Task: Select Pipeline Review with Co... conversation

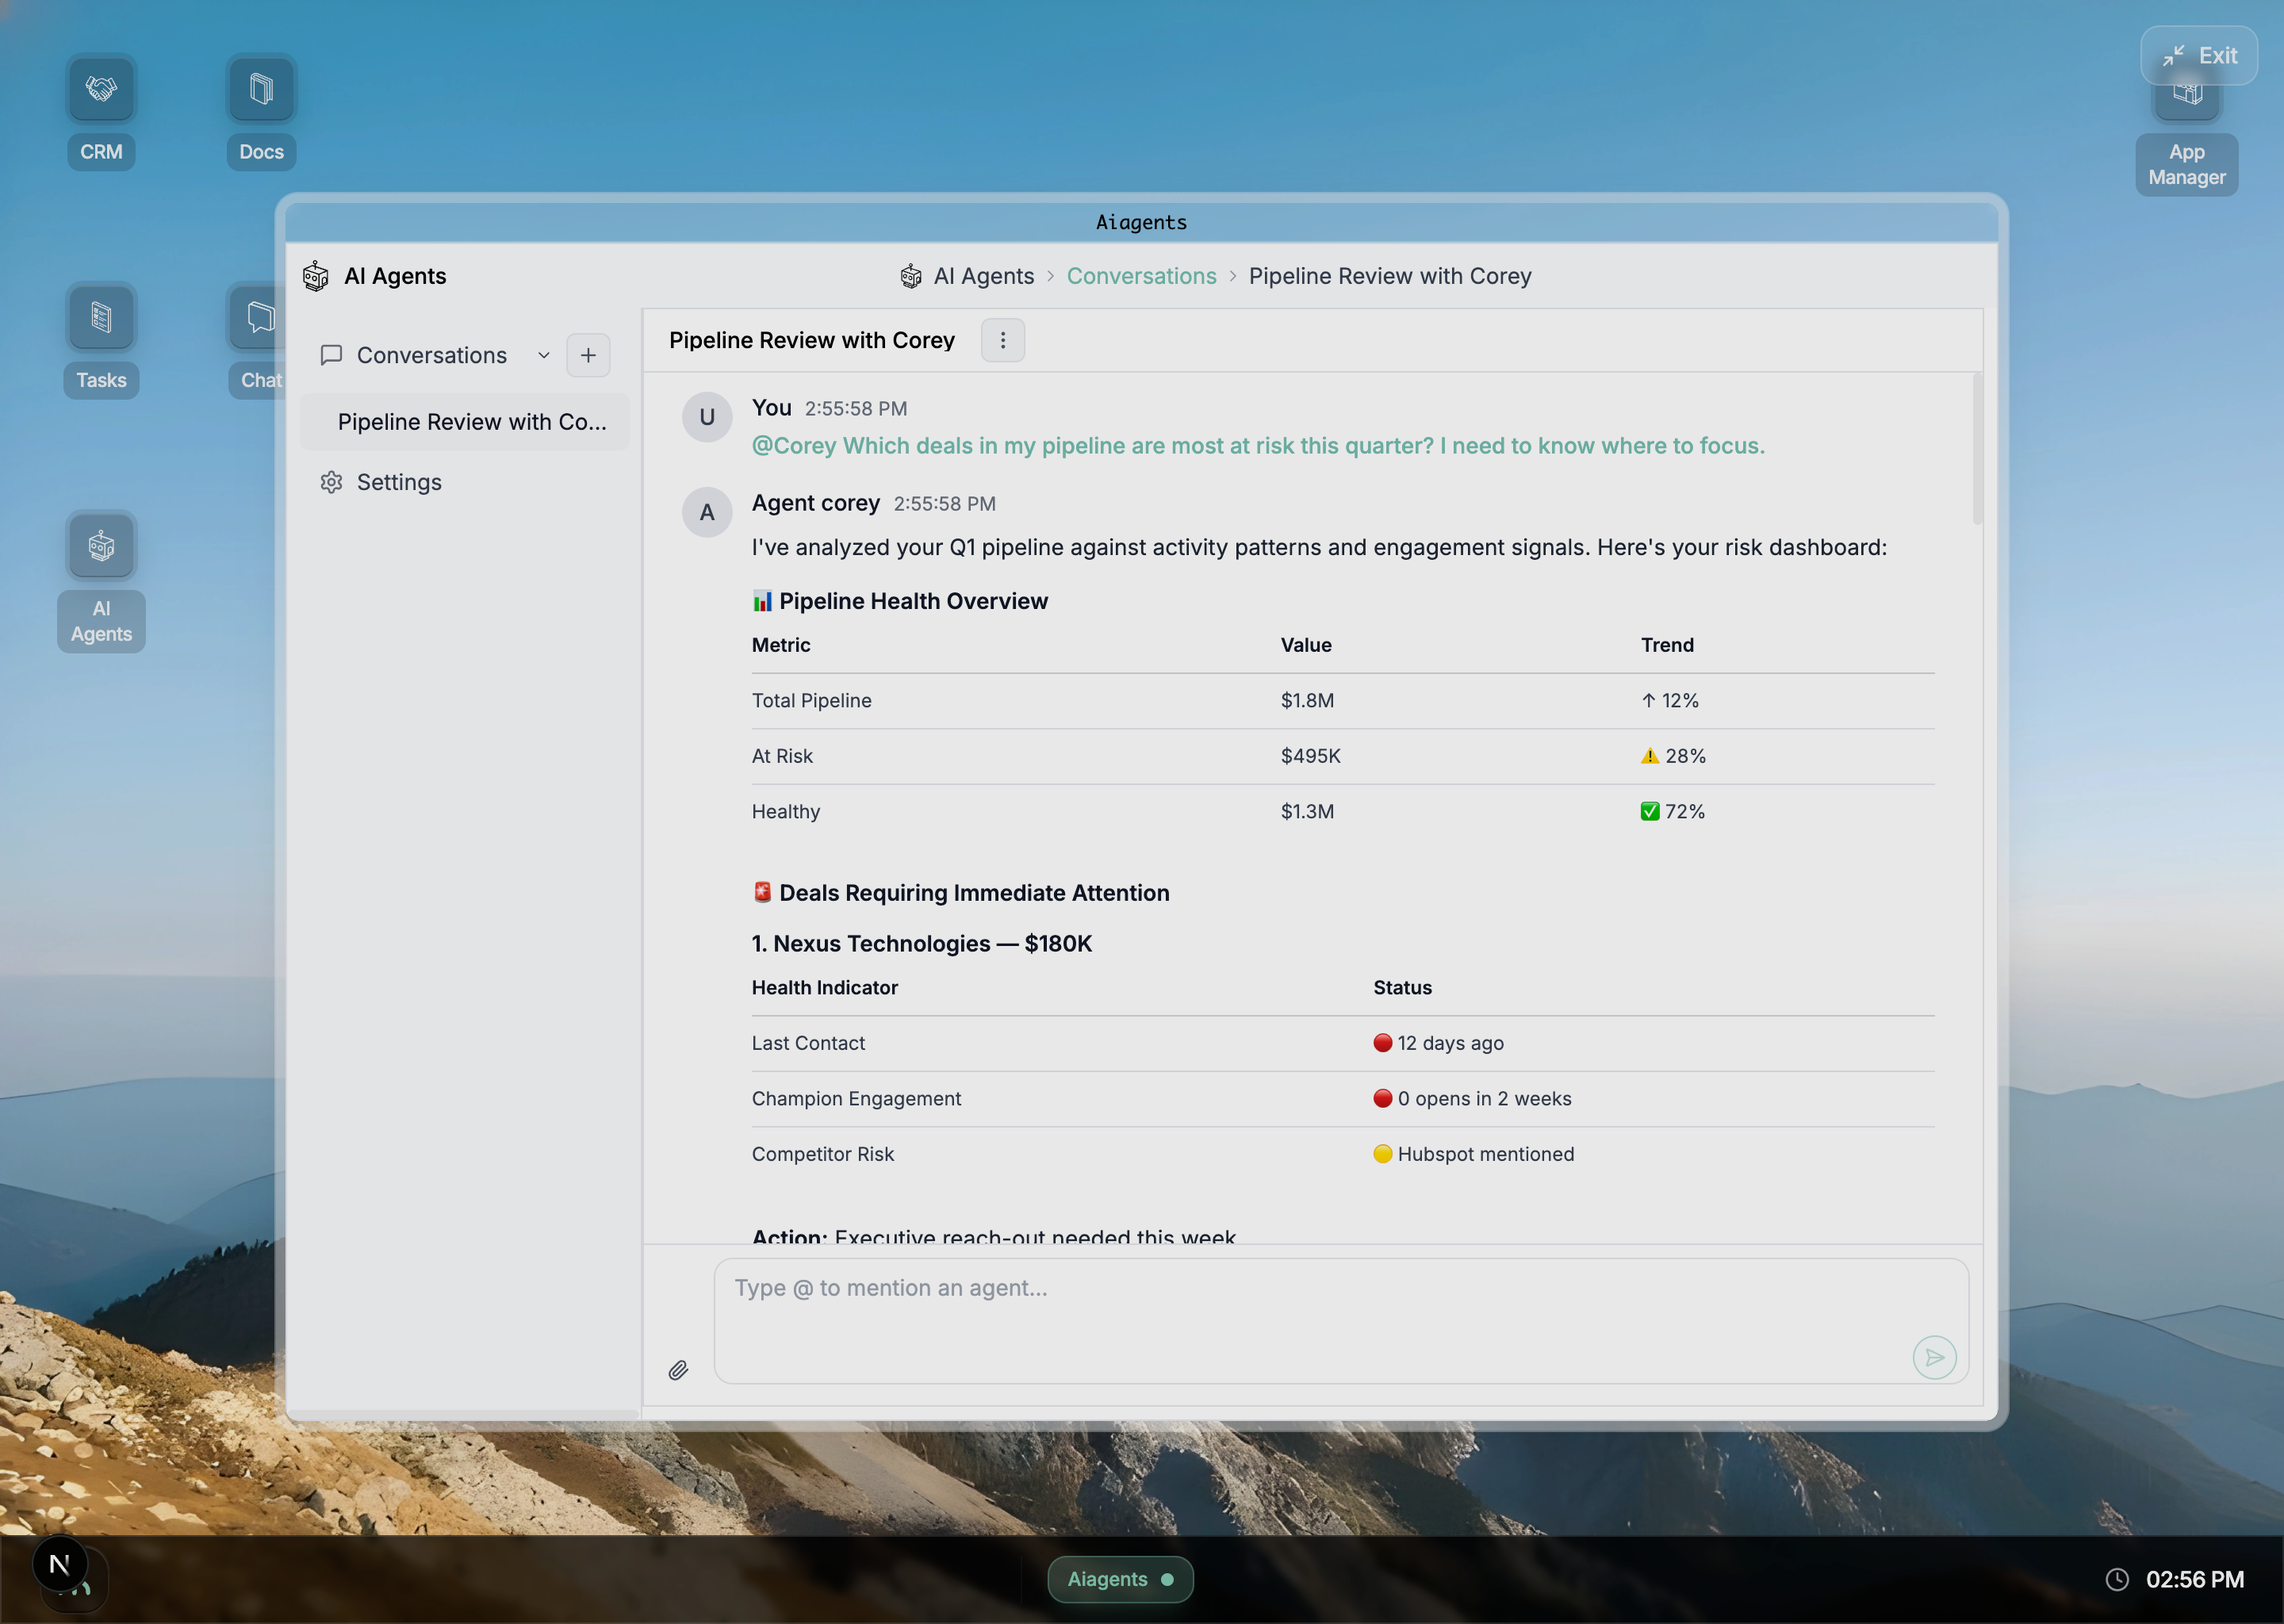Action: point(471,422)
